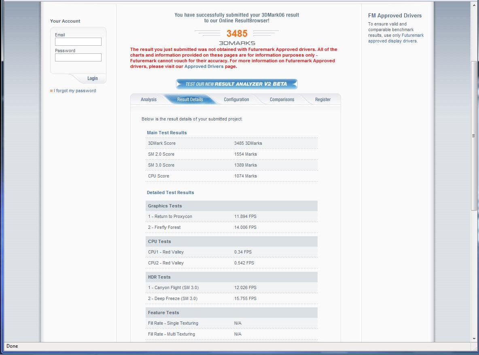Image resolution: width=479 pixels, height=355 pixels.
Task: Click the 'Detailed Test Results' heading
Action: [170, 192]
